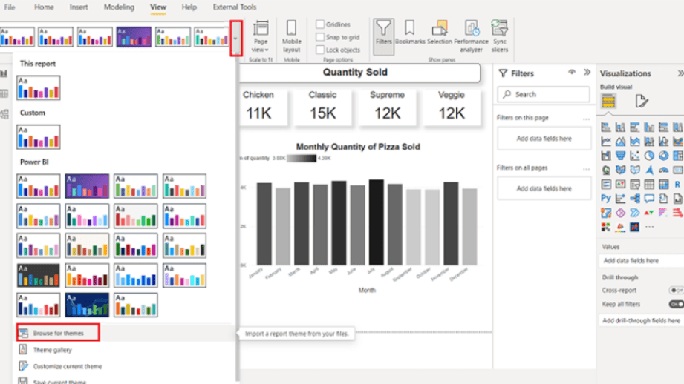Open the Modeling ribbon tab
The height and width of the screenshot is (384, 684).
tap(119, 7)
